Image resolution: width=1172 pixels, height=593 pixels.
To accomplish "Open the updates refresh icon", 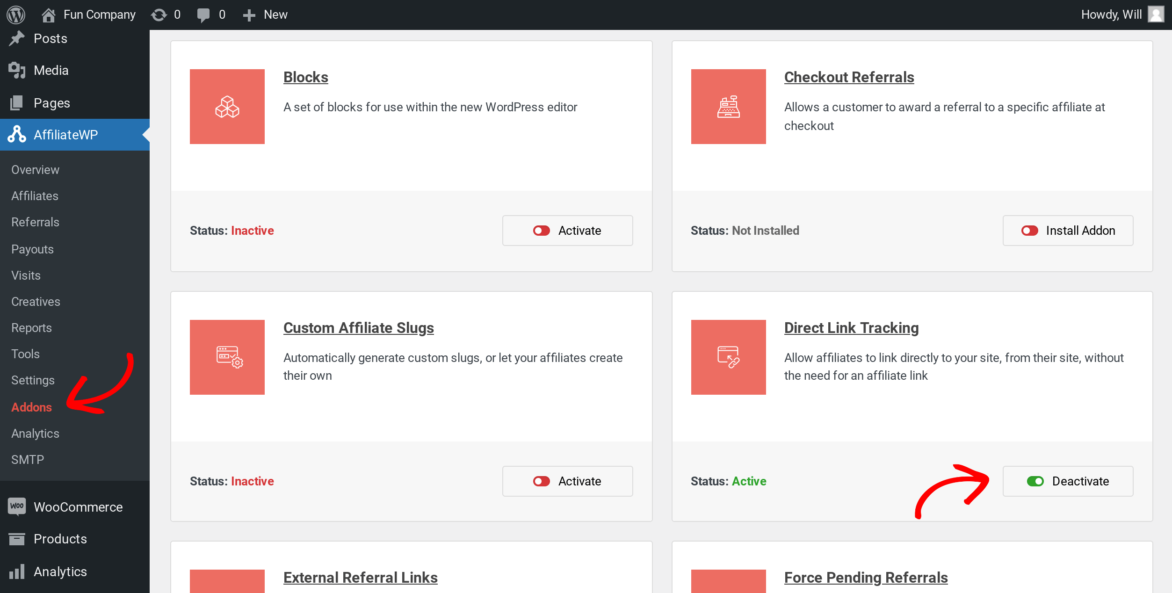I will (x=159, y=14).
